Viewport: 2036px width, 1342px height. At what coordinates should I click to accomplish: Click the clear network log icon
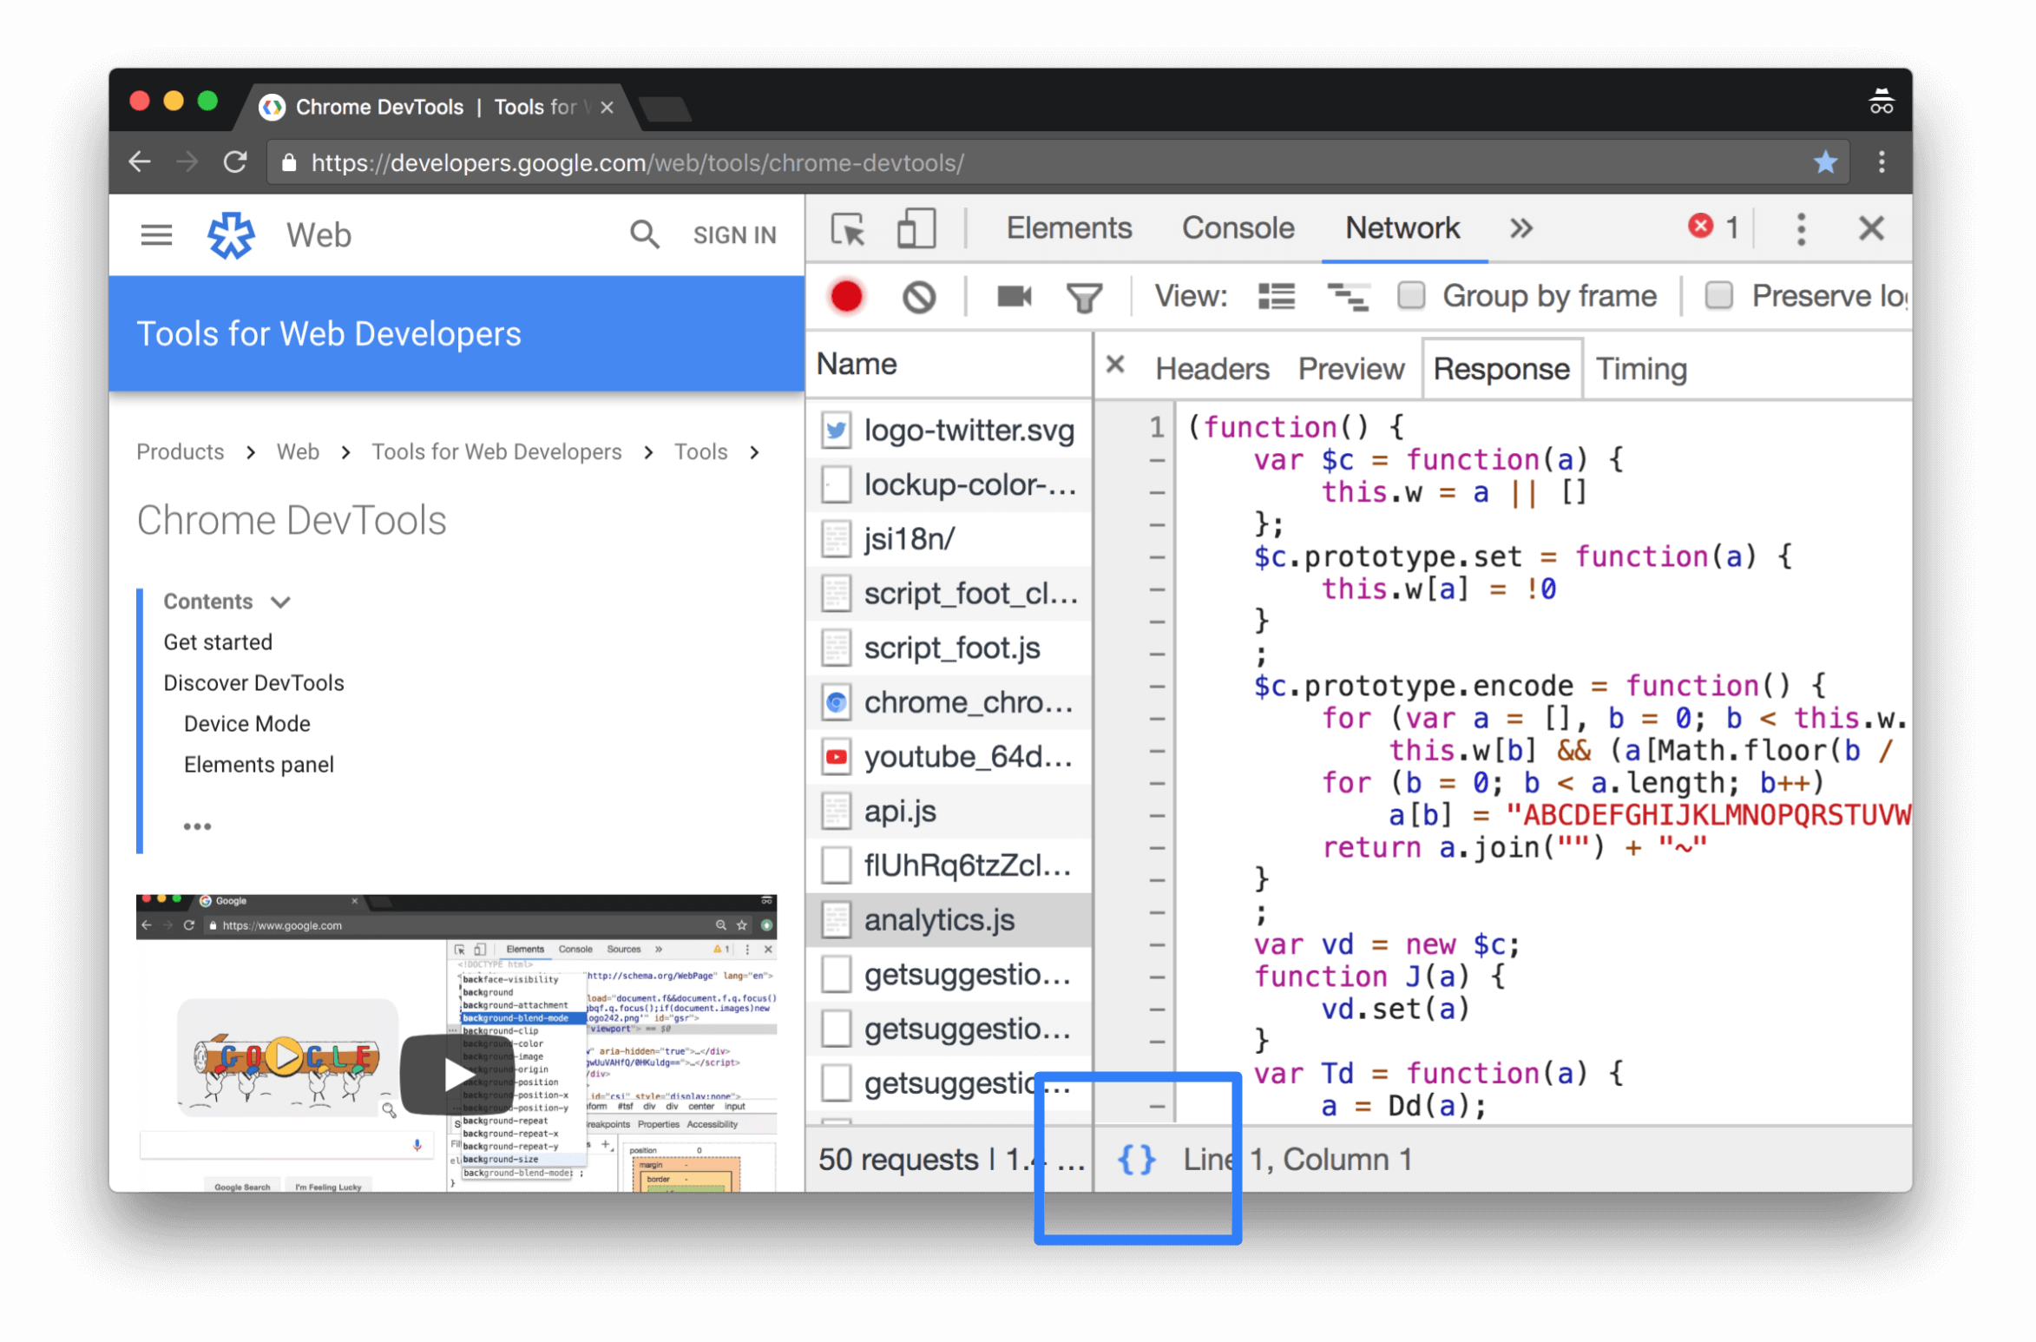coord(917,295)
